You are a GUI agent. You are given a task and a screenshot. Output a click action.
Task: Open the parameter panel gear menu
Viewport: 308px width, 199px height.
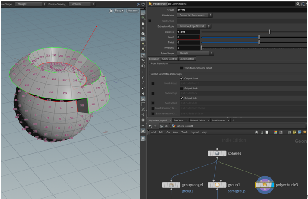coord(298,3)
